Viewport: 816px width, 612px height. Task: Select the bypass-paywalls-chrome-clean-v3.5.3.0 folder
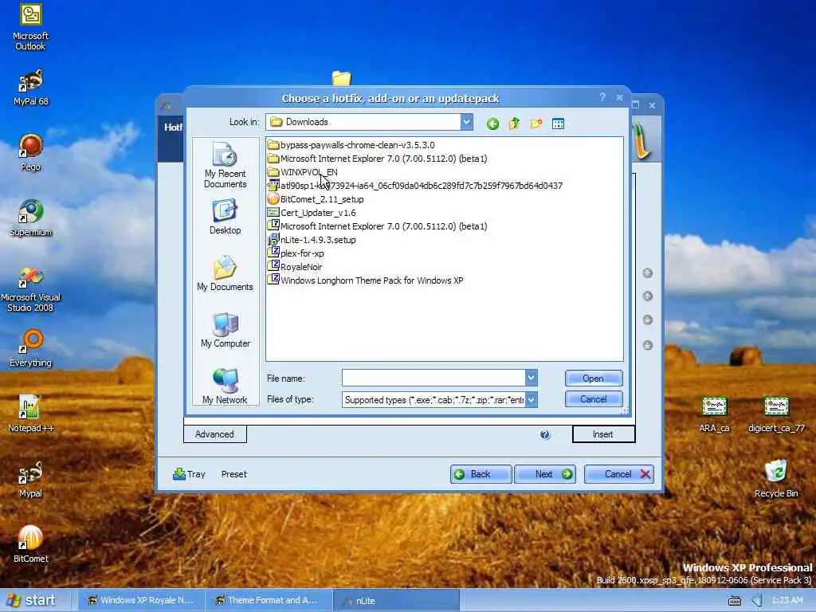[351, 145]
